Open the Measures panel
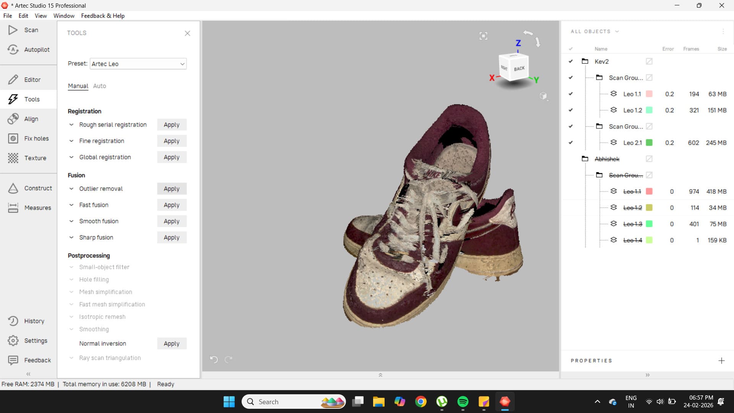 (13, 208)
